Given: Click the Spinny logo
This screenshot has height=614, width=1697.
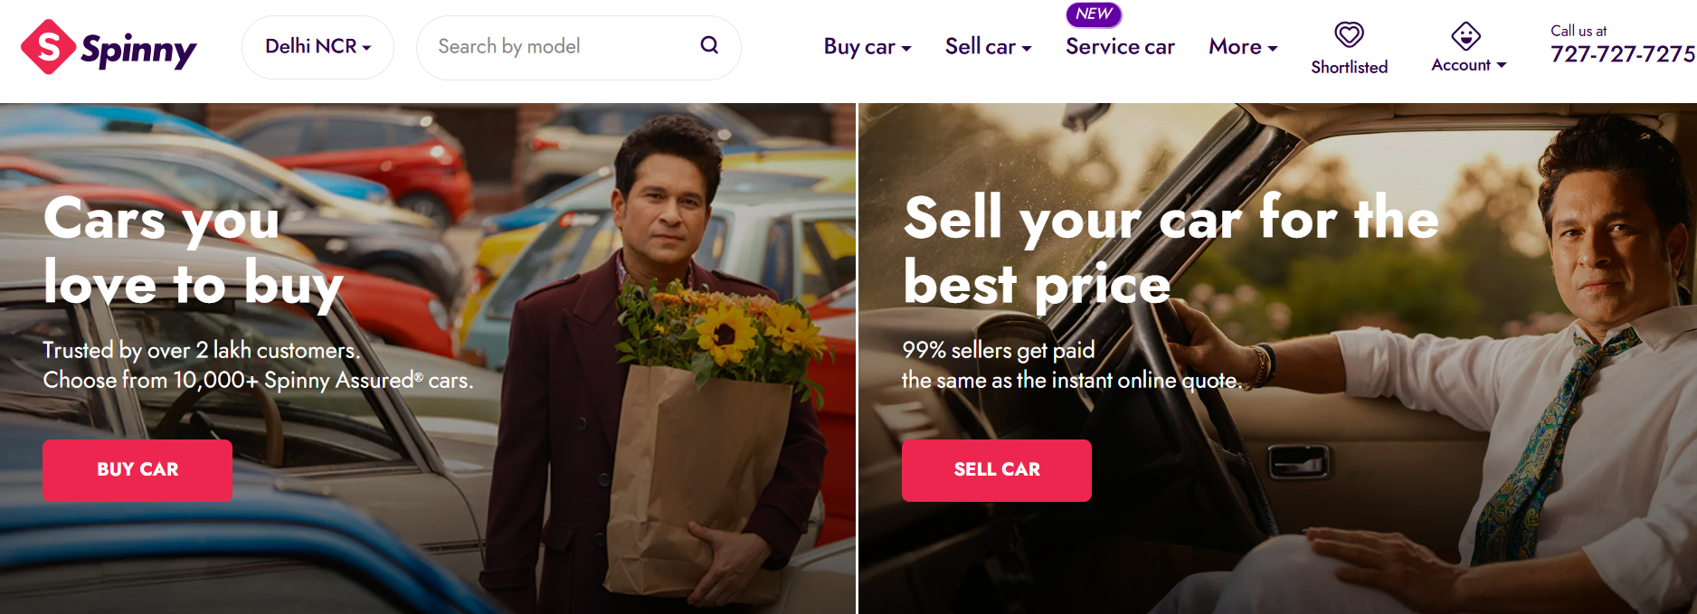Looking at the screenshot, I should click(109, 48).
